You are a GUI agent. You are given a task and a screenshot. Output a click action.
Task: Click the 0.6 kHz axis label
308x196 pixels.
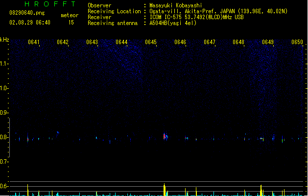(x=4, y=186)
